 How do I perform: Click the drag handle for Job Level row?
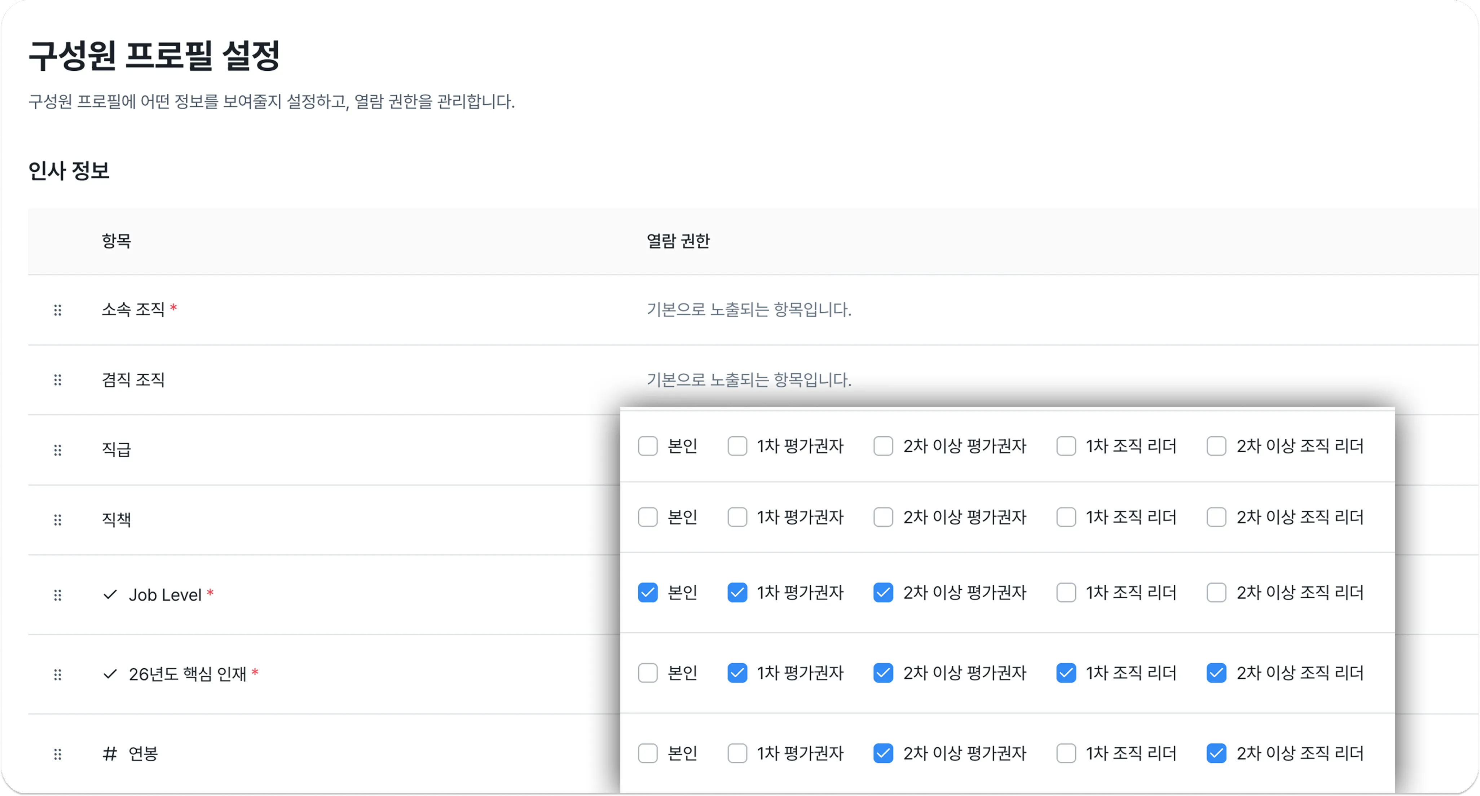(x=57, y=595)
